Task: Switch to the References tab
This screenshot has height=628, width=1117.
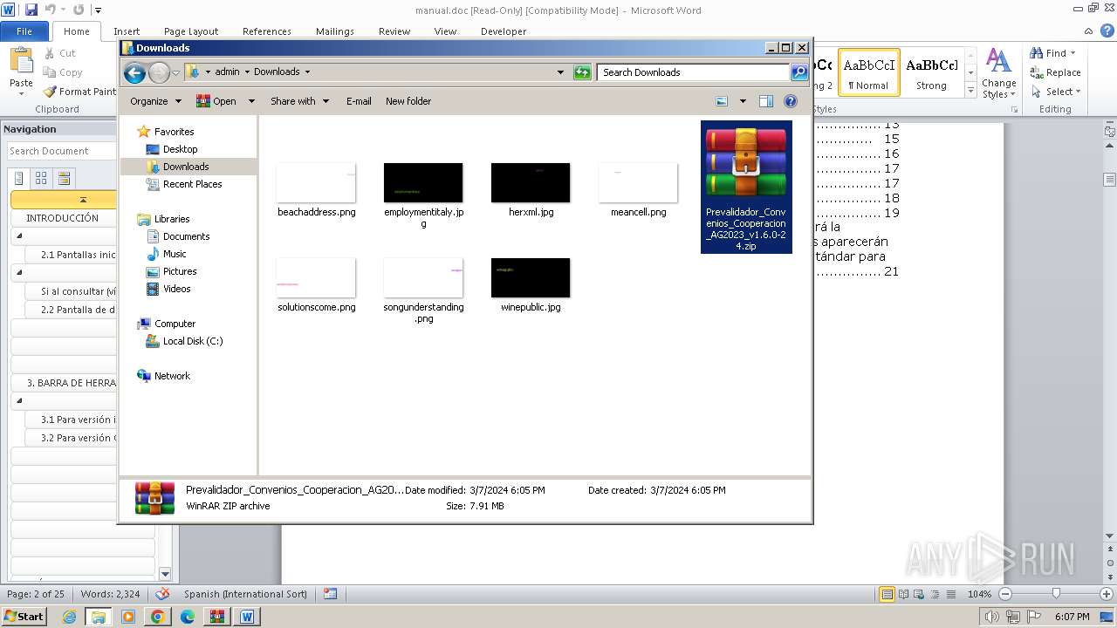Action: tap(267, 31)
